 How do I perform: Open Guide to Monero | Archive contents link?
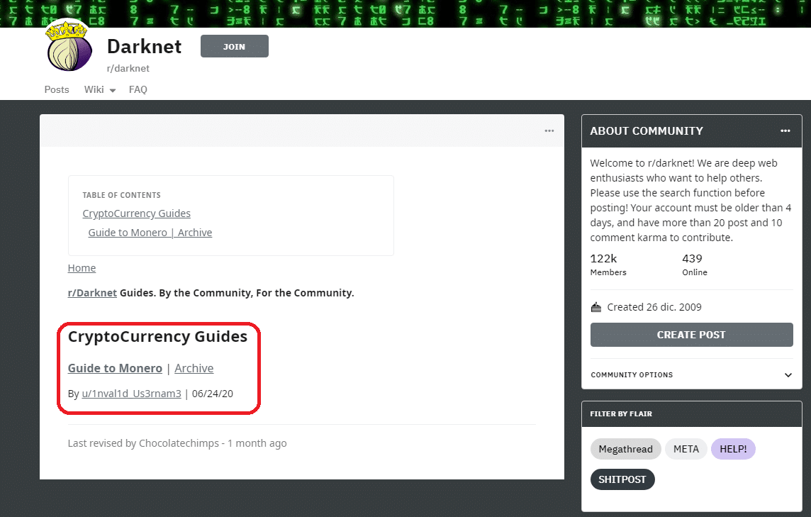click(x=150, y=233)
